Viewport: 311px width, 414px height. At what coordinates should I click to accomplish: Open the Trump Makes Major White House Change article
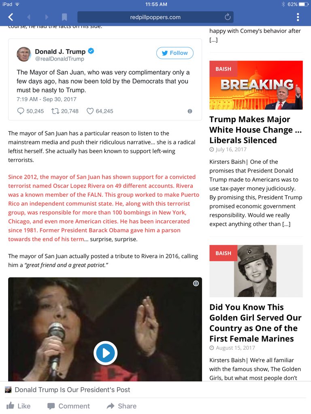tap(256, 130)
